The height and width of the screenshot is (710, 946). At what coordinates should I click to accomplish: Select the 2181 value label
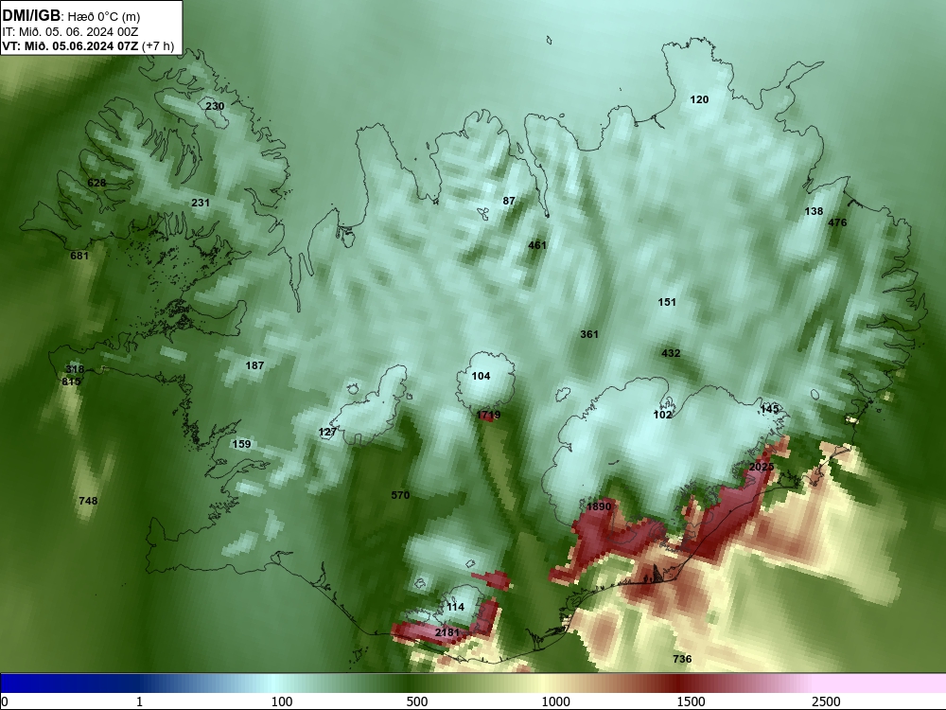tap(447, 632)
